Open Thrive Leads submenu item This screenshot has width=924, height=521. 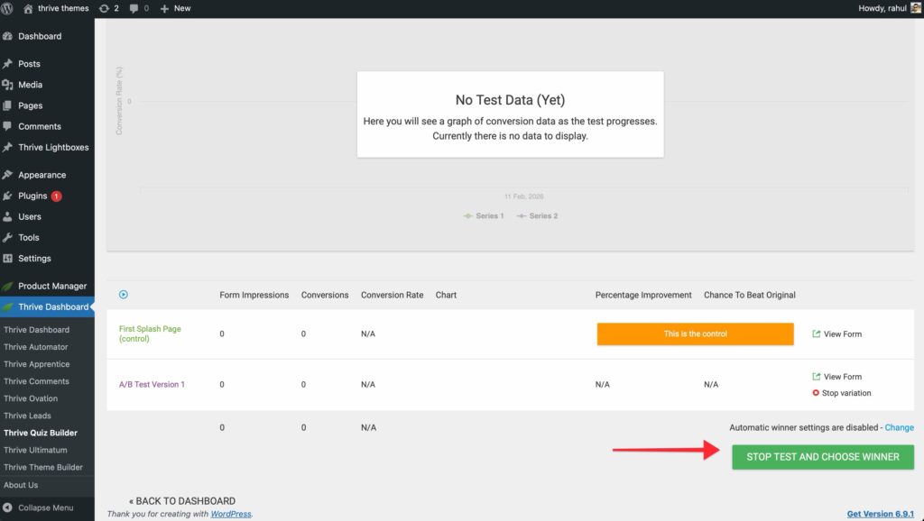[x=27, y=416]
